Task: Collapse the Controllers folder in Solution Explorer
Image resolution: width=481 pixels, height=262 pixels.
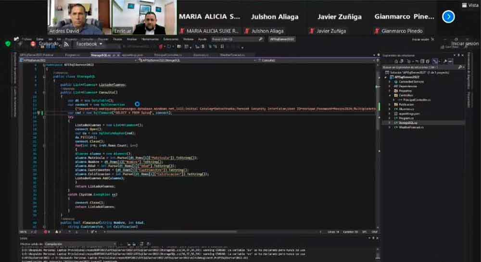Action: (x=390, y=95)
